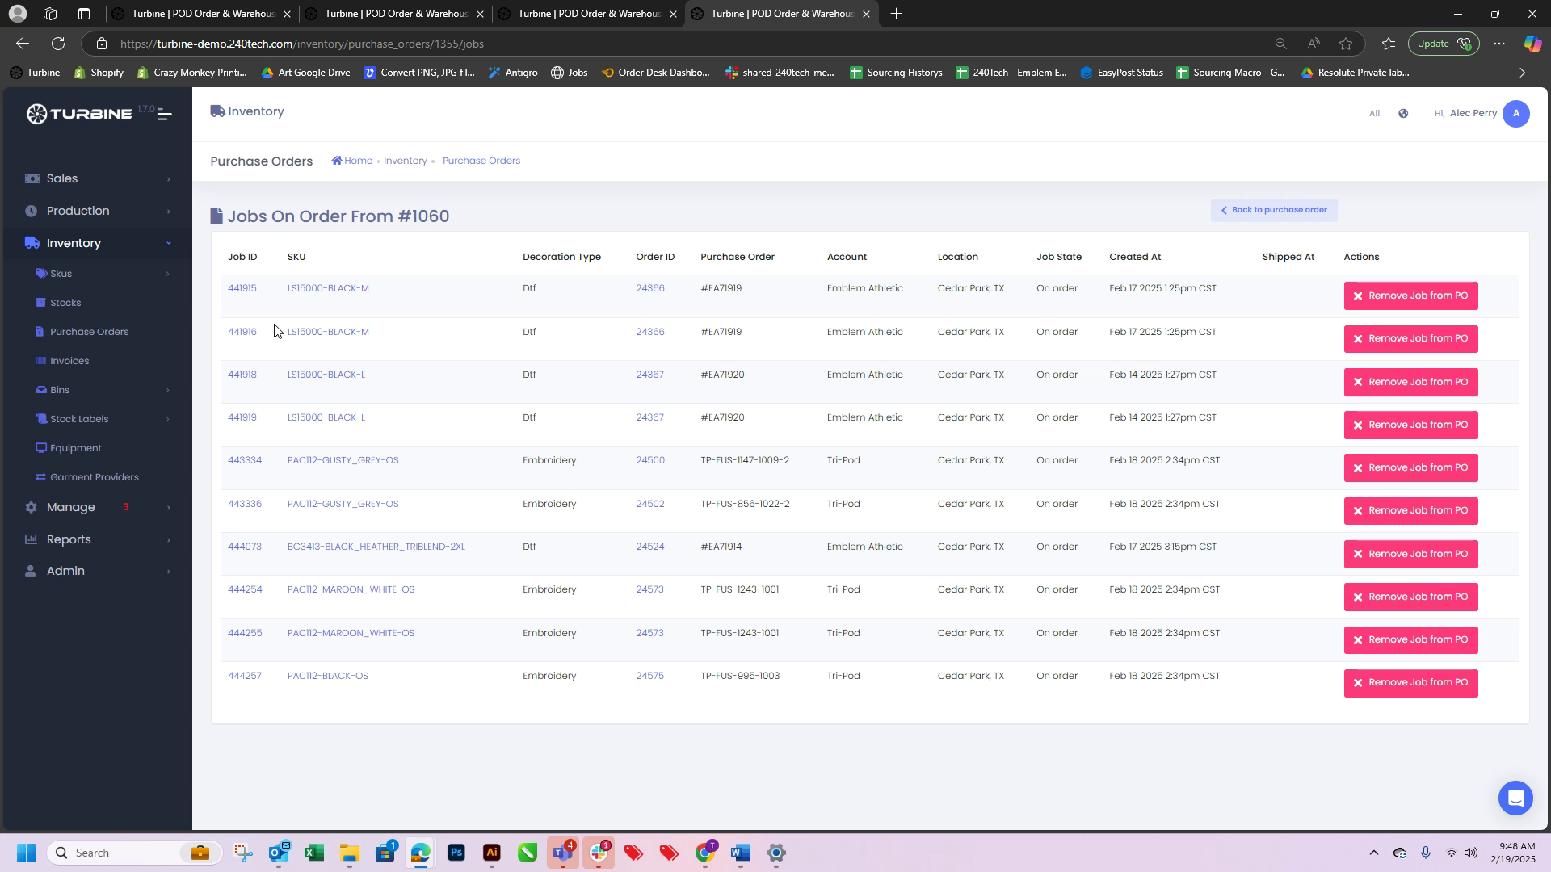Open Photoshop from the taskbar
1551x872 pixels.
(x=456, y=853)
